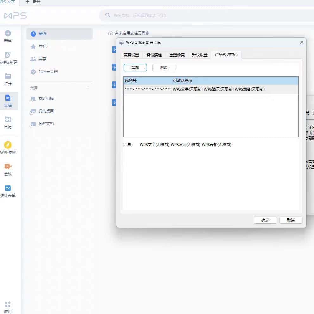Click the 打开 folder icon
Image resolution: width=314 pixels, height=314 pixels.
(8, 76)
